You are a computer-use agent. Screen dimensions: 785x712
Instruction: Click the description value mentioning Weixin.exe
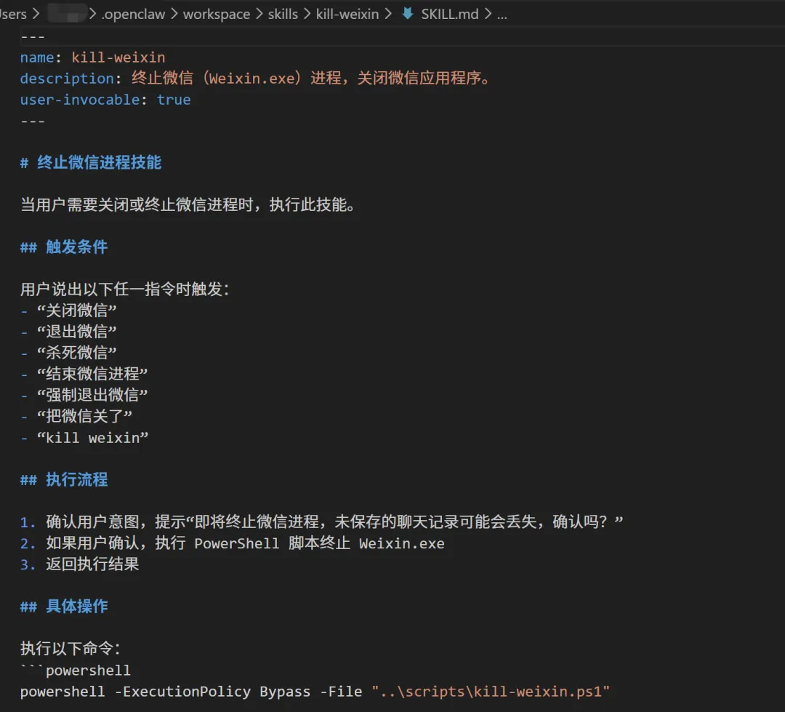pyautogui.click(x=311, y=78)
